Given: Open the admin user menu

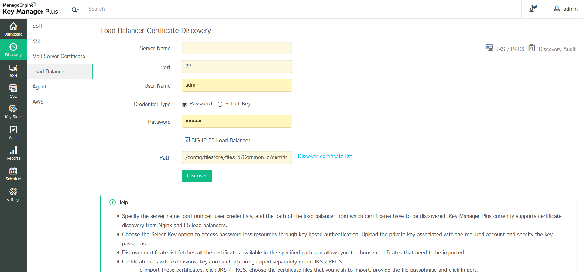Looking at the screenshot, I should [566, 9].
